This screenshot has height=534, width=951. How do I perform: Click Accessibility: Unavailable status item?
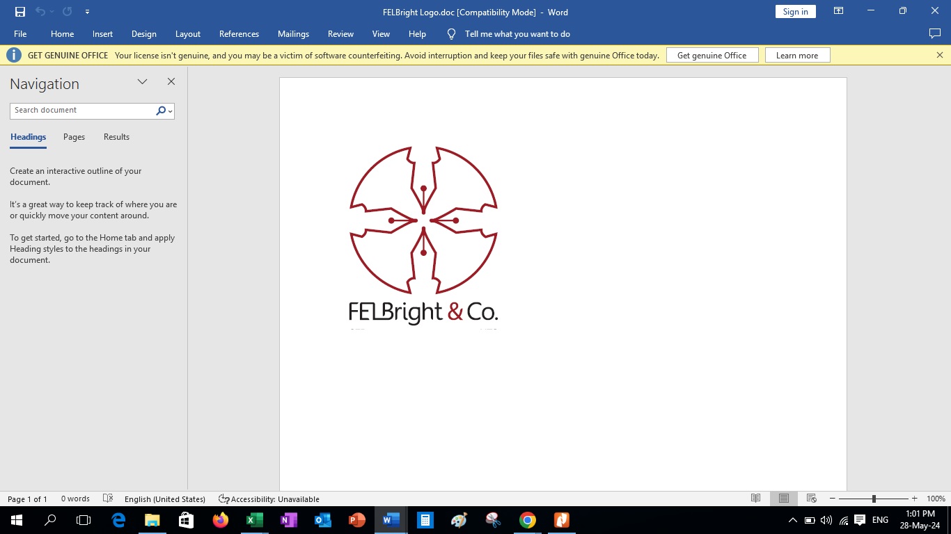click(269, 499)
